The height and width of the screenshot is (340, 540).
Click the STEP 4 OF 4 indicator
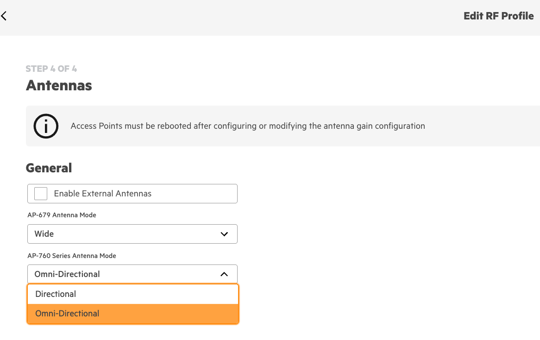pos(51,69)
